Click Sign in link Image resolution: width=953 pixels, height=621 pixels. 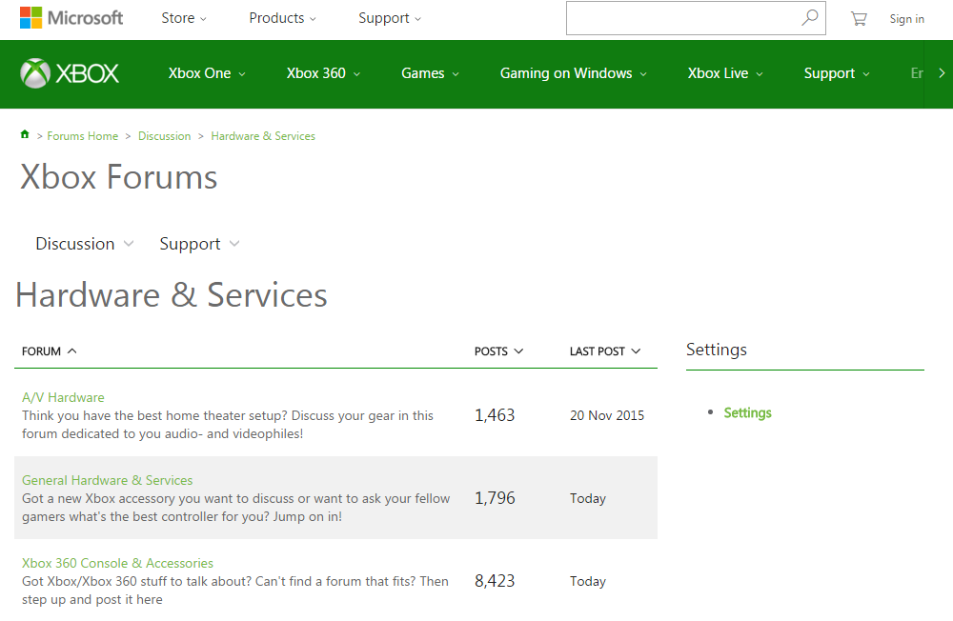pos(906,19)
